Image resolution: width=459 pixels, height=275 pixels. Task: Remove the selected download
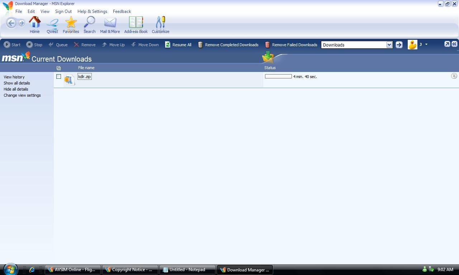85,45
